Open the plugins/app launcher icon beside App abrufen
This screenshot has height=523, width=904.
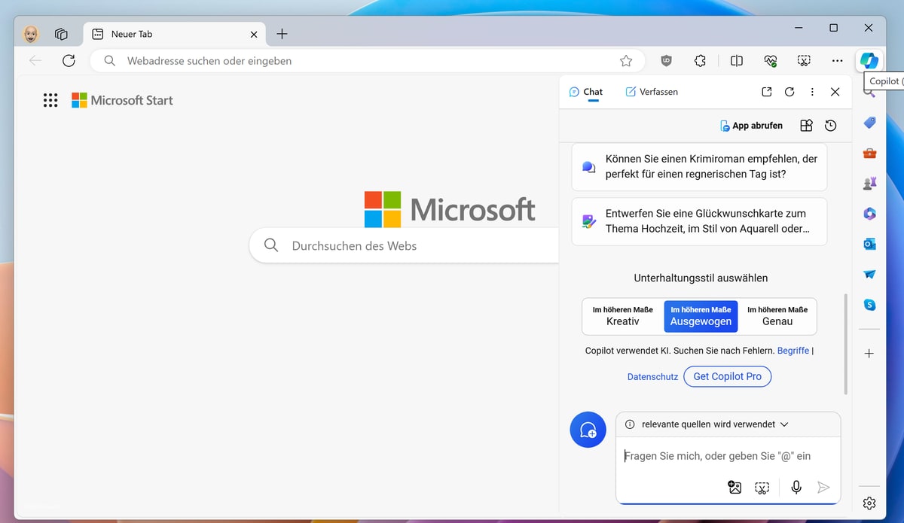805,125
